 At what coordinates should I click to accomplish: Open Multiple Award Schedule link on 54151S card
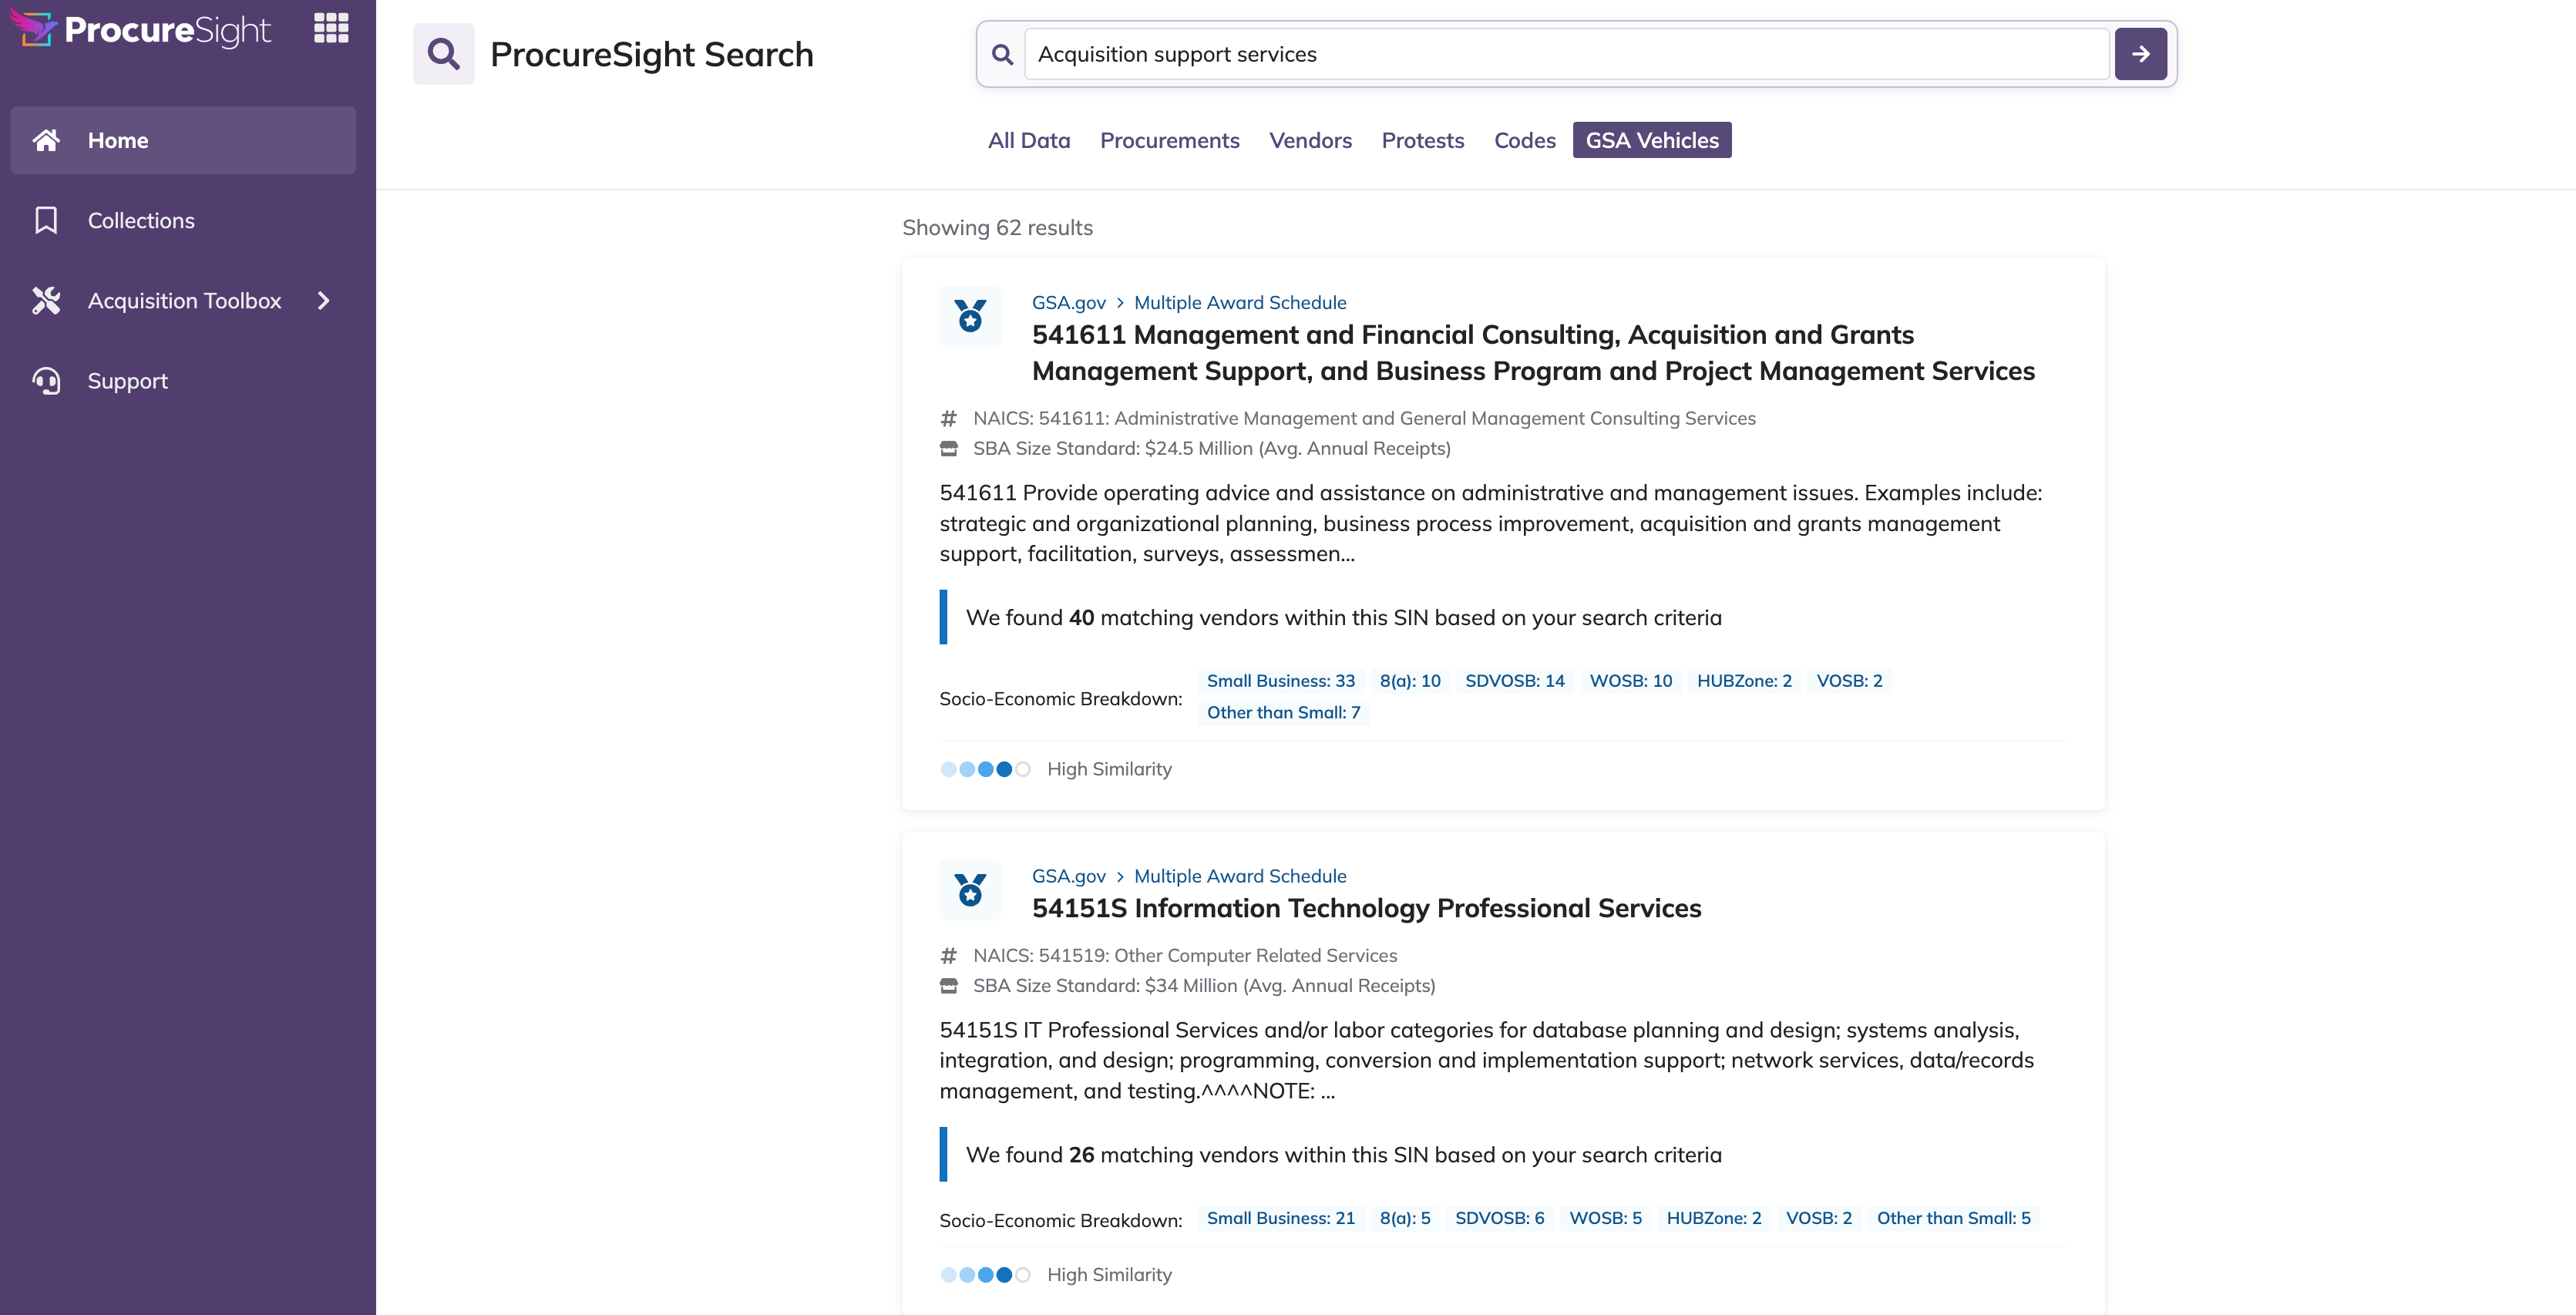pyautogui.click(x=1240, y=876)
